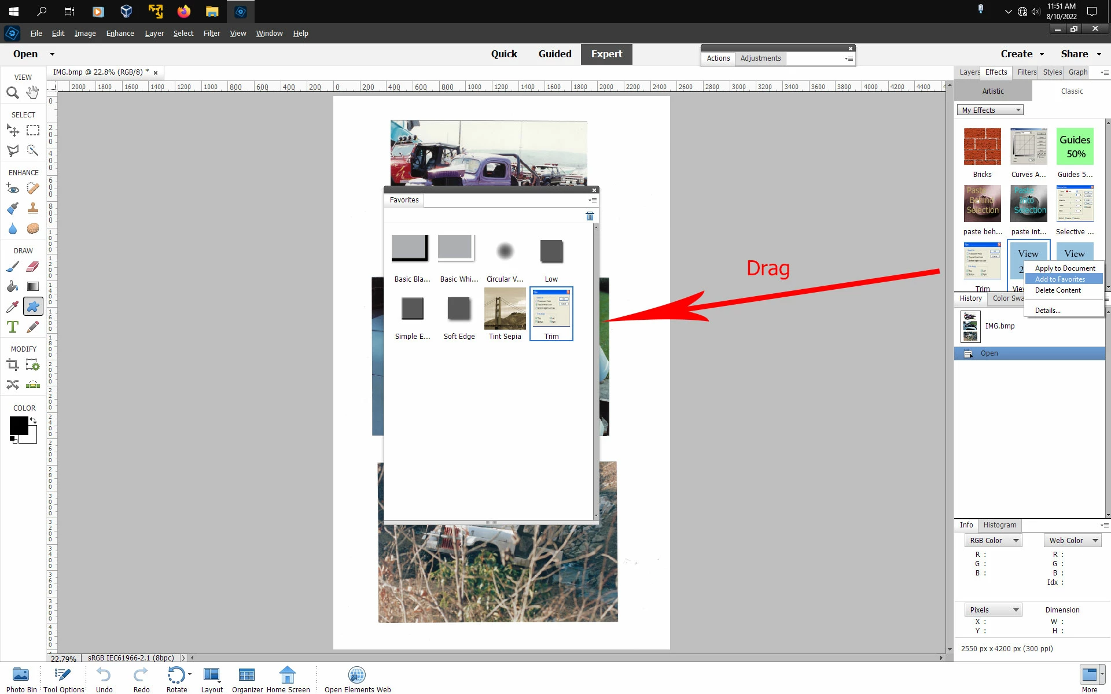
Task: Select the Clone Stamp tool
Action: point(33,208)
